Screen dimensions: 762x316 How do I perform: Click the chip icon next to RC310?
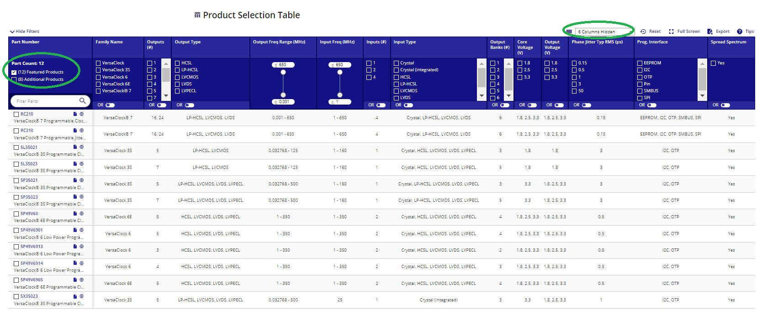click(82, 131)
